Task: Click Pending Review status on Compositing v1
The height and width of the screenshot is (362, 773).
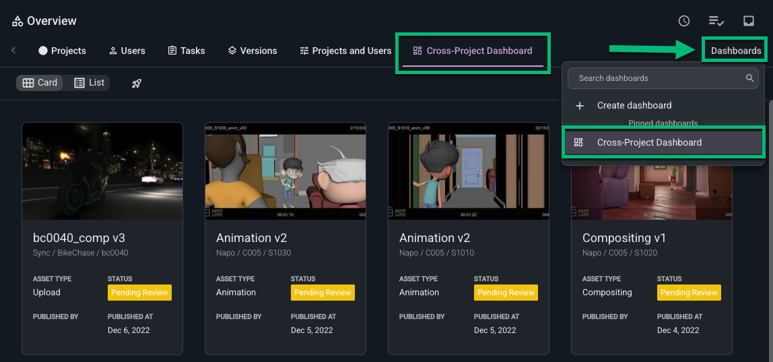Action: tap(690, 293)
